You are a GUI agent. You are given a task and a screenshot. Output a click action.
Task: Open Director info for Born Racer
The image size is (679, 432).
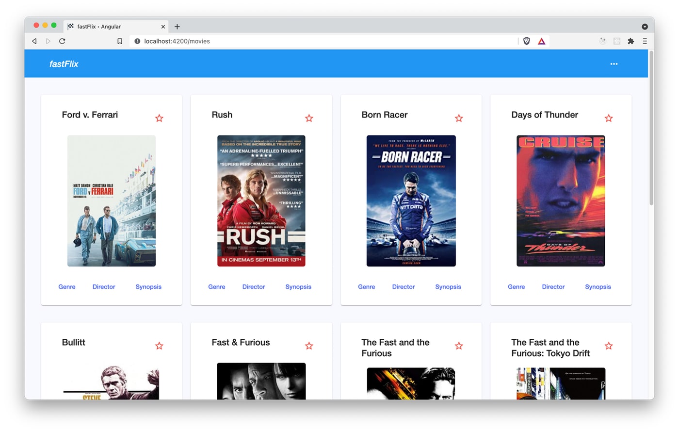tap(404, 287)
